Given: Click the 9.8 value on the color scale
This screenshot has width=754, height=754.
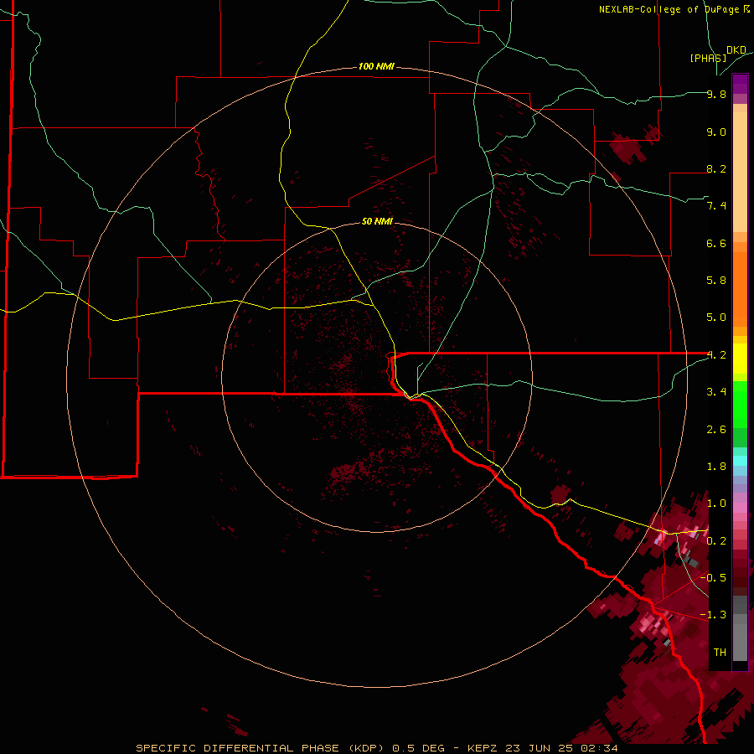Looking at the screenshot, I should [x=716, y=94].
